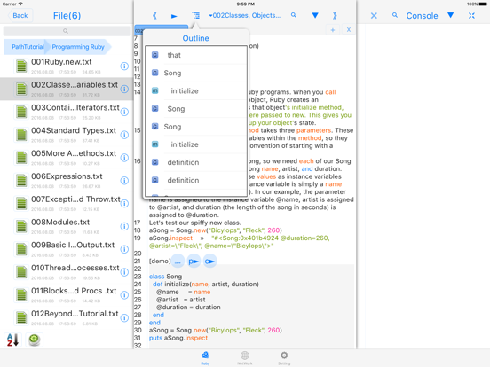The width and height of the screenshot is (490, 367).
Task: Open the editor options triangle dropdown
Action: [315, 15]
